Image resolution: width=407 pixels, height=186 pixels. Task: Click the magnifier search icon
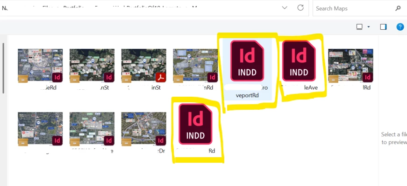tap(398, 8)
